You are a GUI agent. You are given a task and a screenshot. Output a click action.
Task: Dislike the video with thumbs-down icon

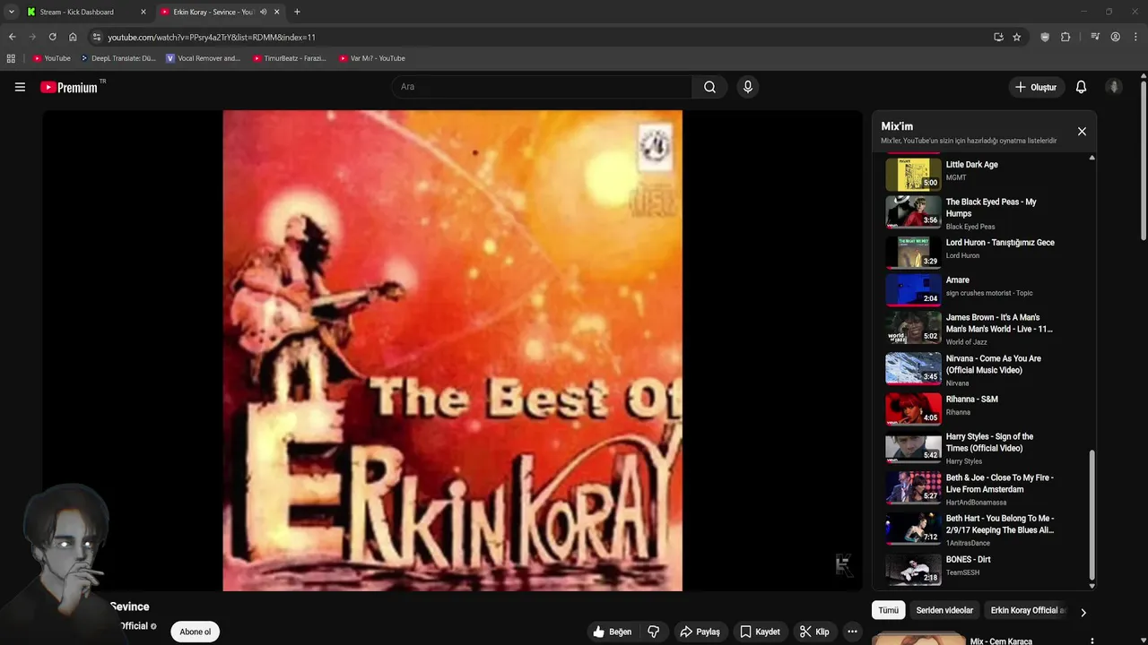click(654, 632)
